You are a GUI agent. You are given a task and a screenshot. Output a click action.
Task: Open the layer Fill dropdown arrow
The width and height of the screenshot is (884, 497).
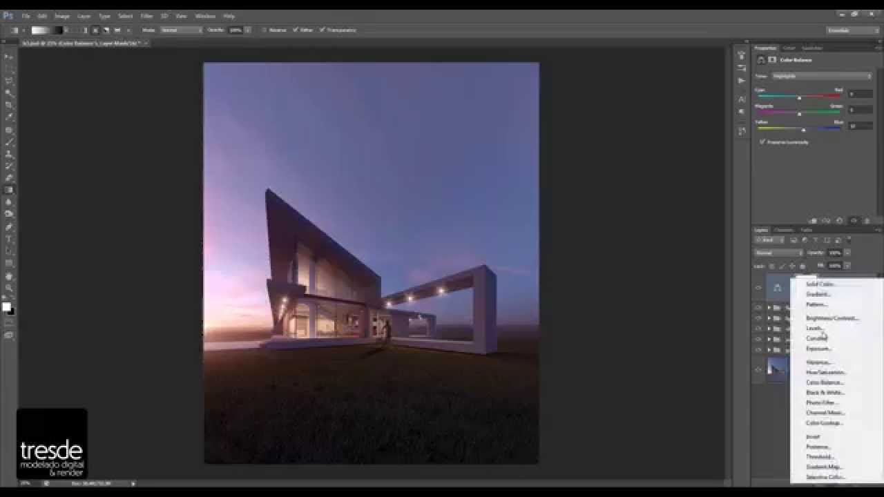tap(847, 266)
